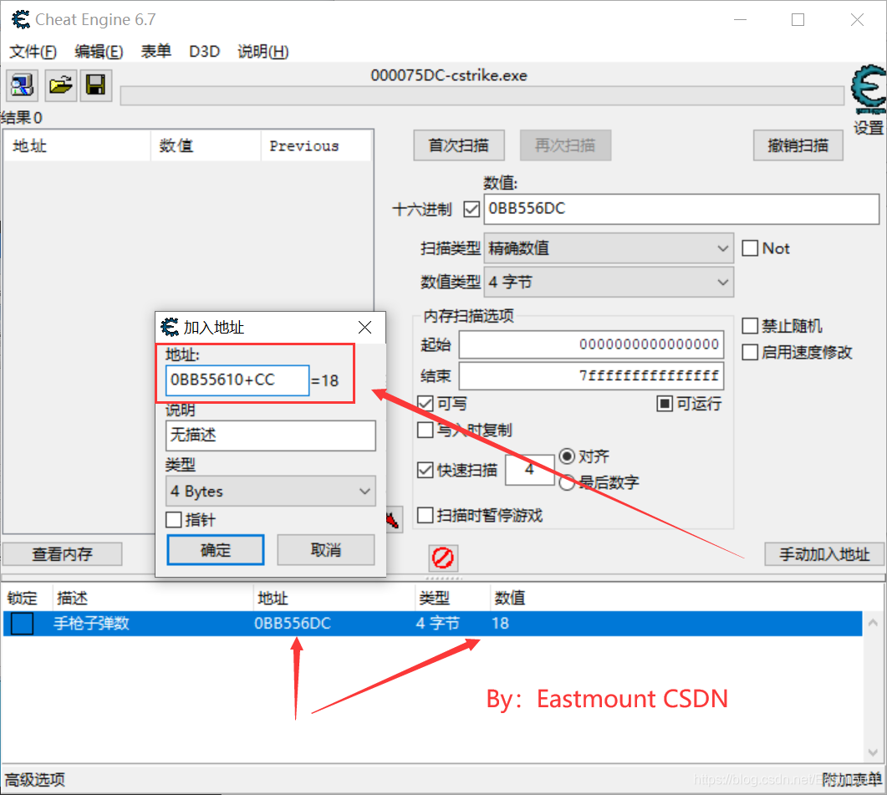Click the scan progress bar
Screen dimensions: 887x795
click(x=482, y=95)
